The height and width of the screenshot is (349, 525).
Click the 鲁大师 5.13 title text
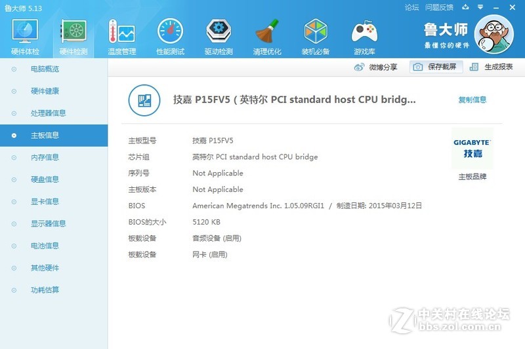pyautogui.click(x=23, y=9)
